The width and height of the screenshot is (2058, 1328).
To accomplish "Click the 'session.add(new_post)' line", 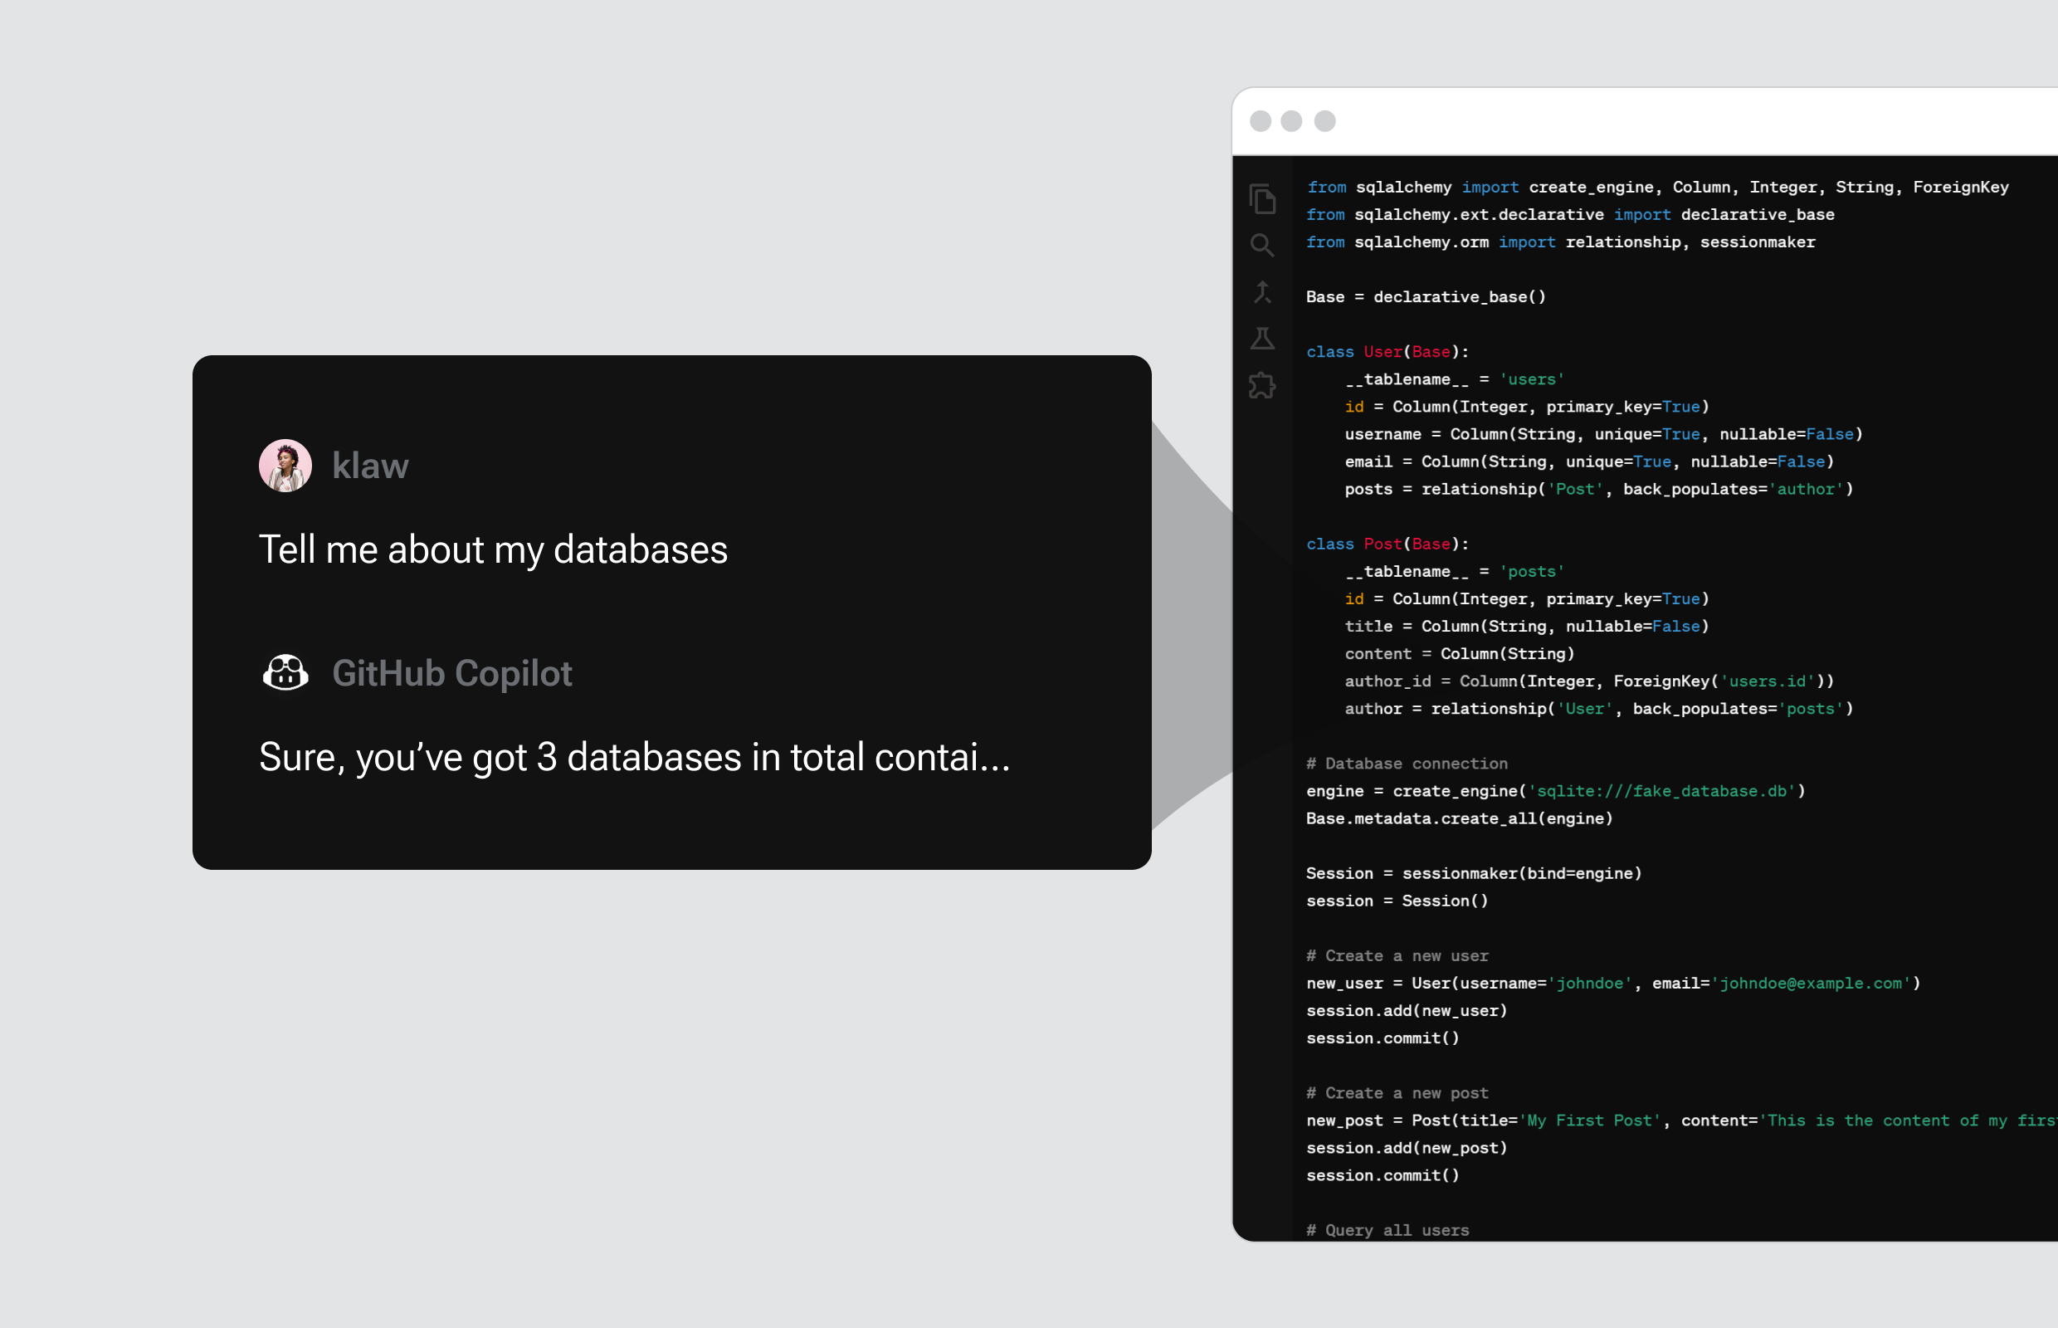I will point(1407,1149).
